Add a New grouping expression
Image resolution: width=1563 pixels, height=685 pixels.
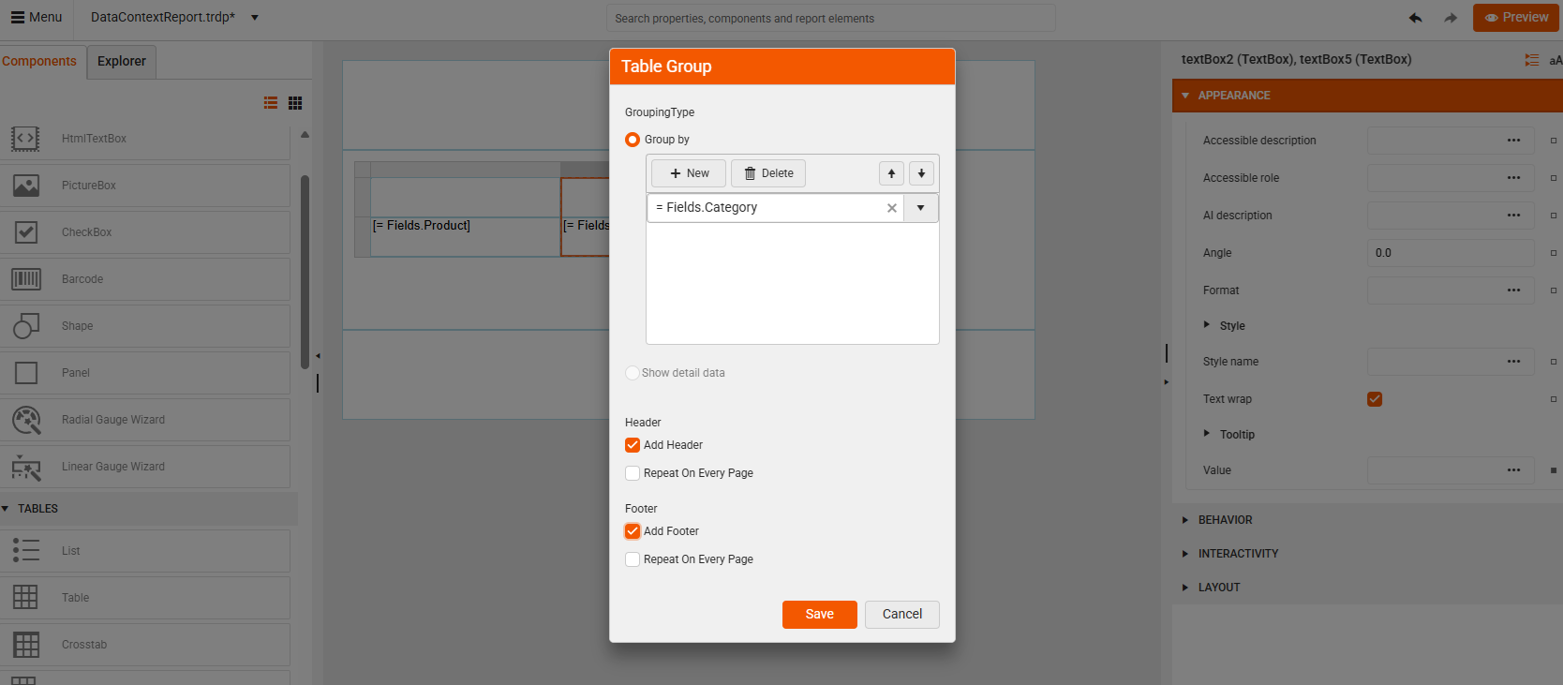(689, 173)
